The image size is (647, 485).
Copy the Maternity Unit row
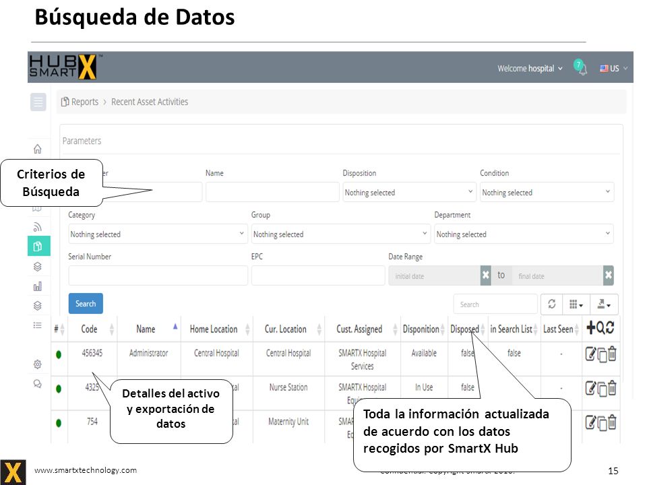tap(602, 423)
